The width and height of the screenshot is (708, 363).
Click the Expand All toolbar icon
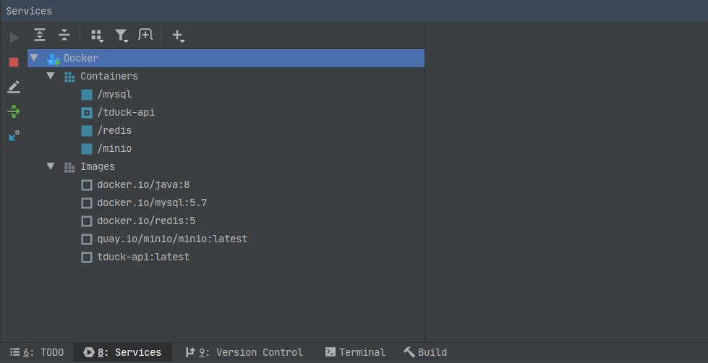click(40, 35)
